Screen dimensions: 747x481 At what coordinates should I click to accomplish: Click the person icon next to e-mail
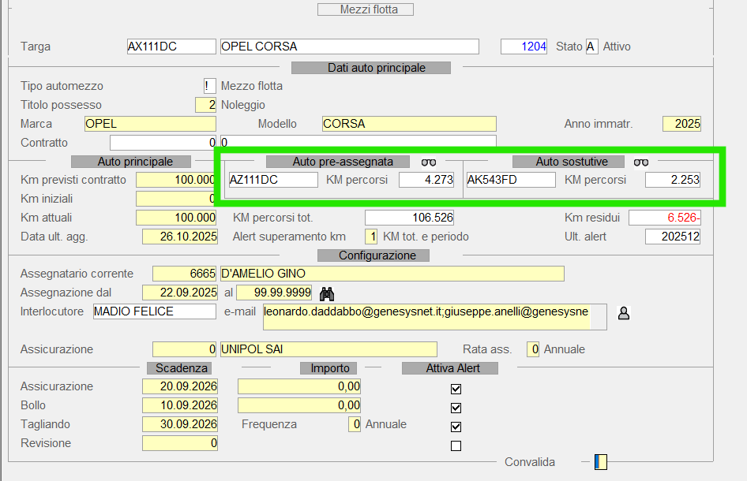pyautogui.click(x=624, y=313)
